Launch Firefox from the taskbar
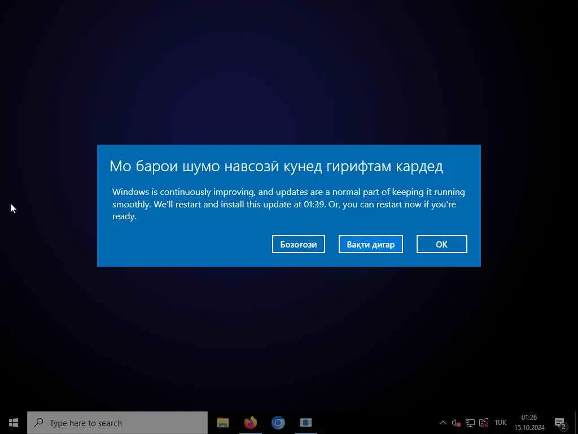 tap(250, 423)
